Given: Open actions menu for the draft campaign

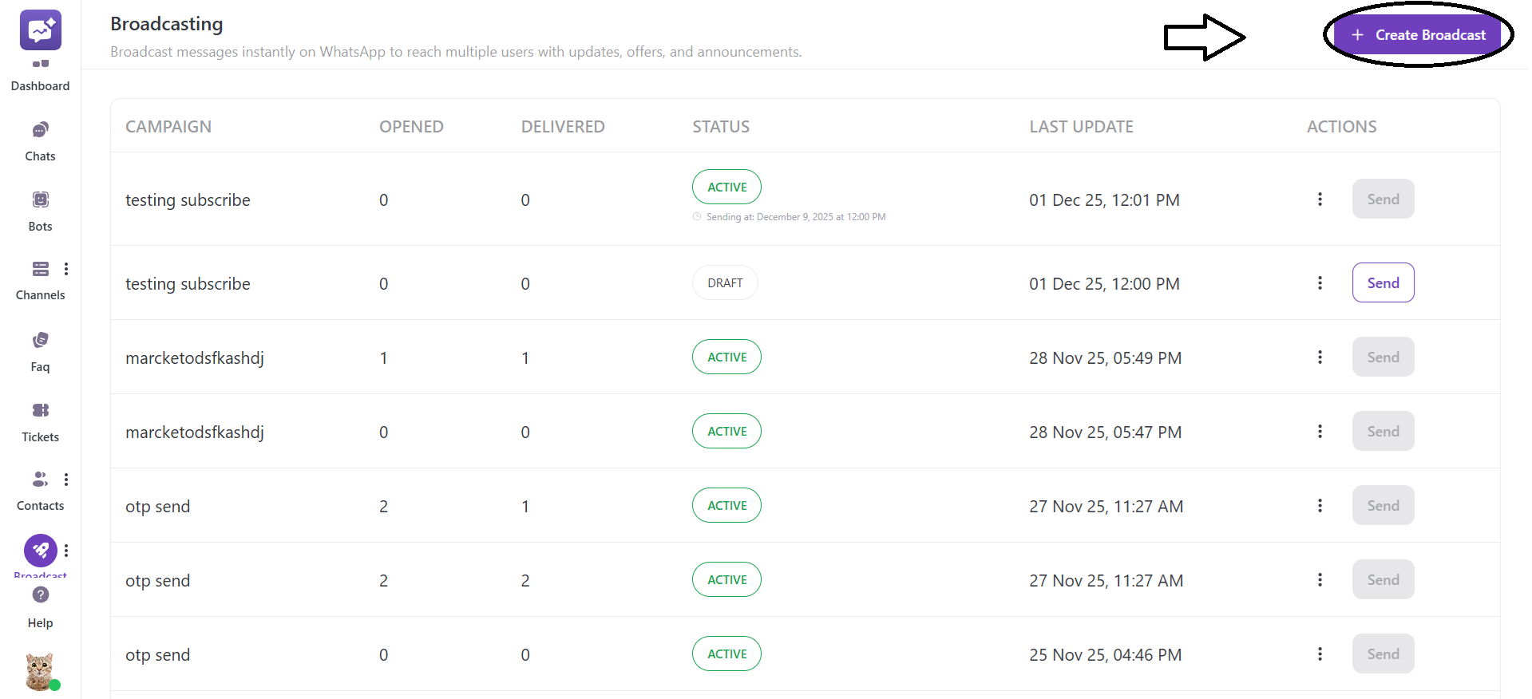Looking at the screenshot, I should click(1320, 283).
